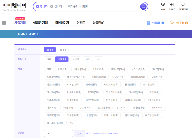Select 계정 product type
Image resolution: width=192 pixels, height=138 pixels.
[88, 59]
